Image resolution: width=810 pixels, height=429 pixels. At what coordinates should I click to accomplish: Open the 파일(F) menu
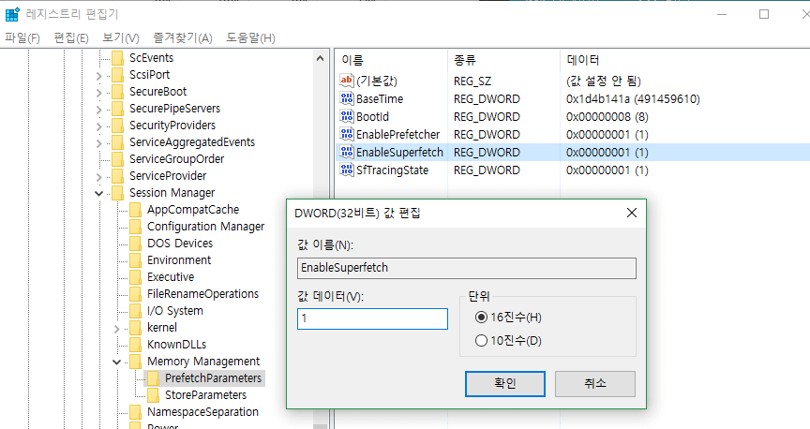pyautogui.click(x=22, y=37)
